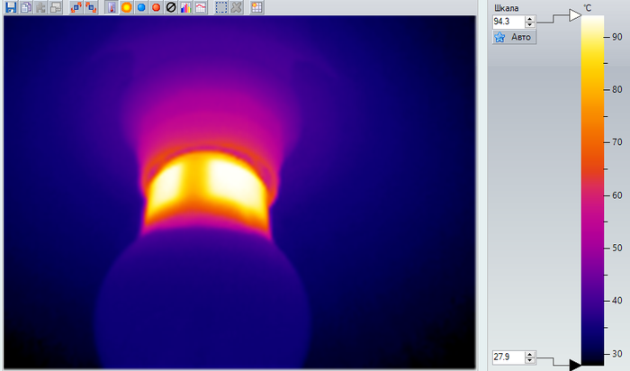Click the grid table icon in toolbar
The height and width of the screenshot is (371, 630).
click(257, 7)
